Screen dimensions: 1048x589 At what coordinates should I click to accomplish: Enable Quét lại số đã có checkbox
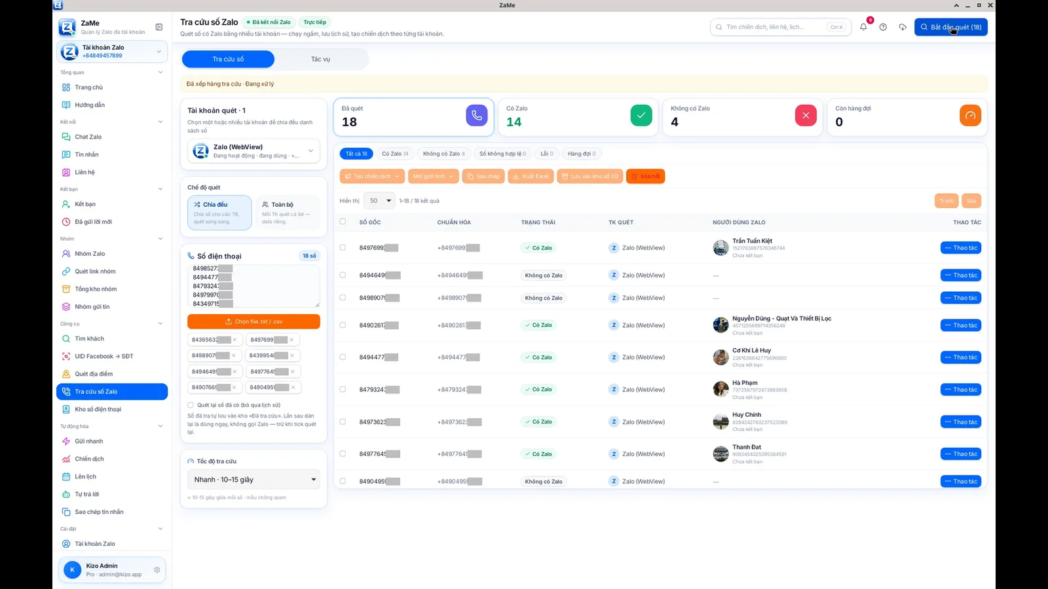(191, 405)
